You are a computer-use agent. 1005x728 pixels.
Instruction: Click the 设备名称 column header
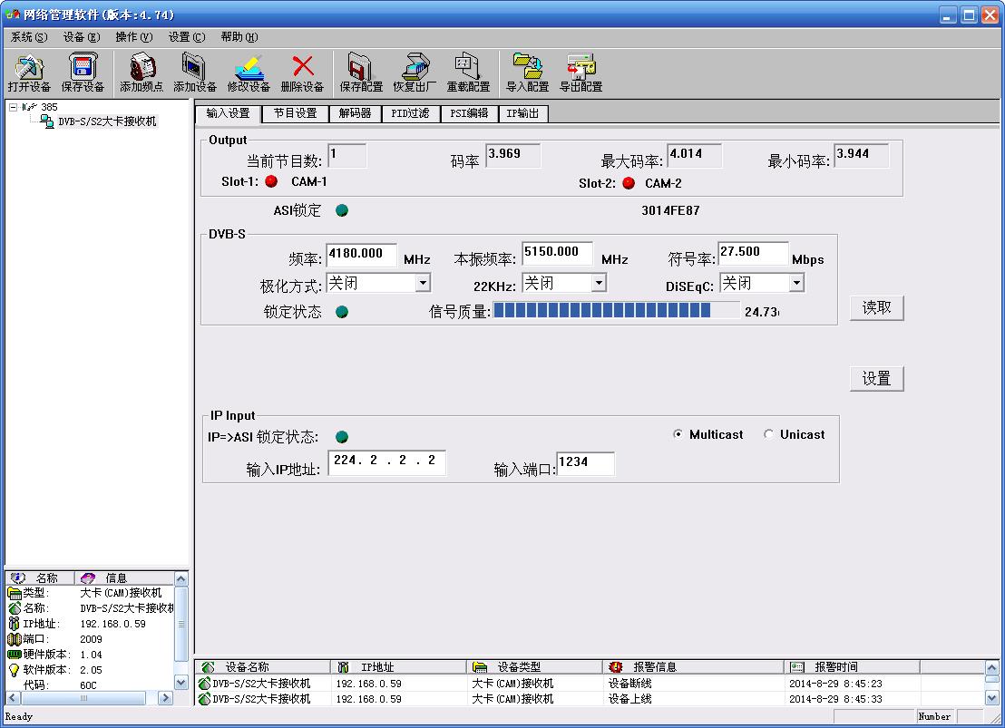pyautogui.click(x=263, y=667)
